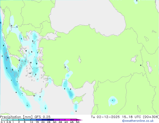Click the '45' legend scale value

[x=72, y=122]
